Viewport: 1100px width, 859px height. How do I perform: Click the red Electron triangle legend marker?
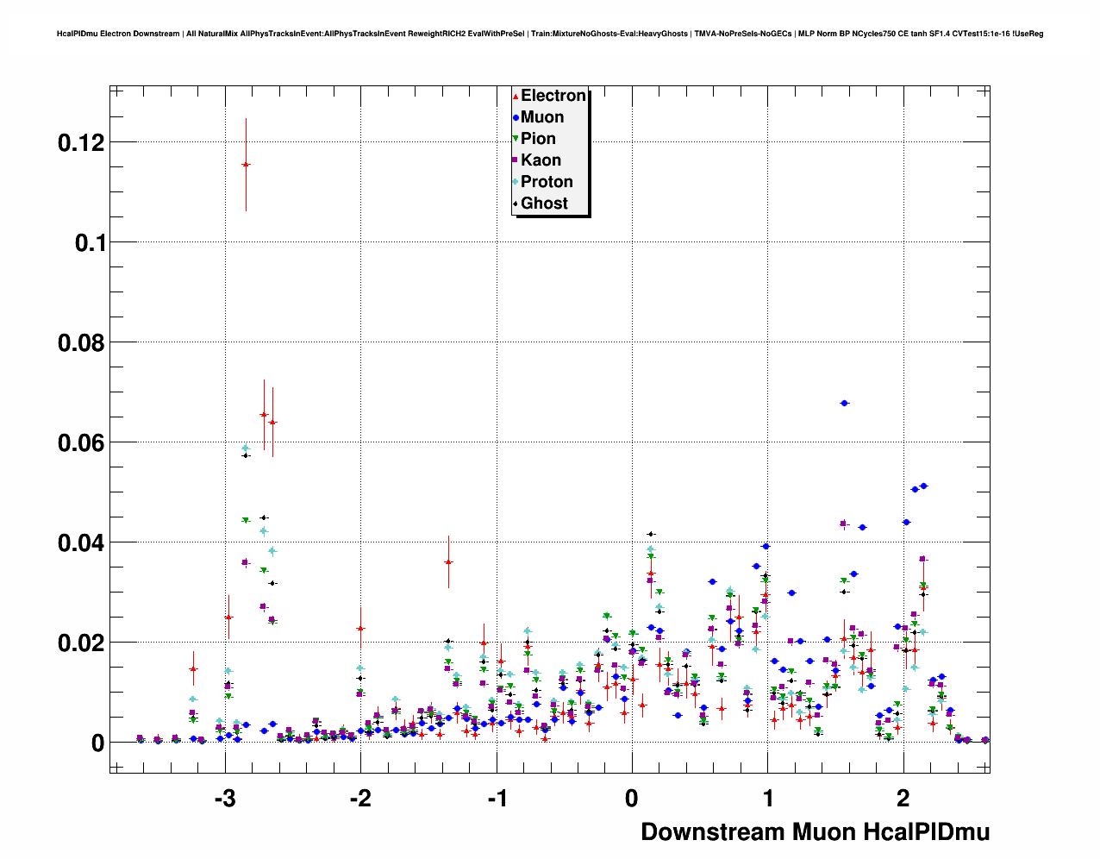coord(516,97)
